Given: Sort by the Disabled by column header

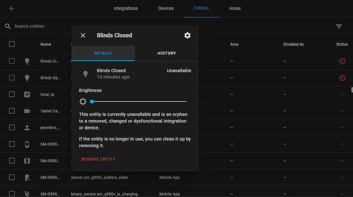Looking at the screenshot, I should pos(293,44).
